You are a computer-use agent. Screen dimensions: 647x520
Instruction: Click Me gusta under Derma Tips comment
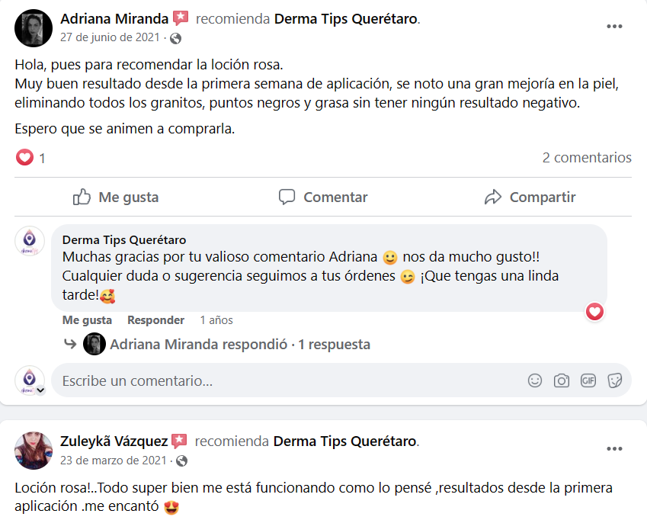[x=87, y=320]
